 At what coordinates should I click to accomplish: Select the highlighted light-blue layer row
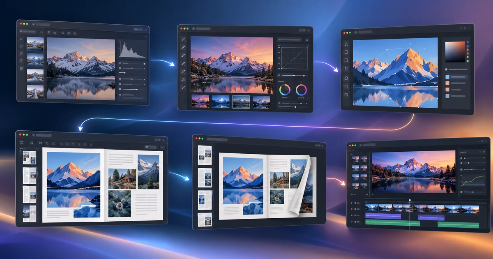click(456, 77)
